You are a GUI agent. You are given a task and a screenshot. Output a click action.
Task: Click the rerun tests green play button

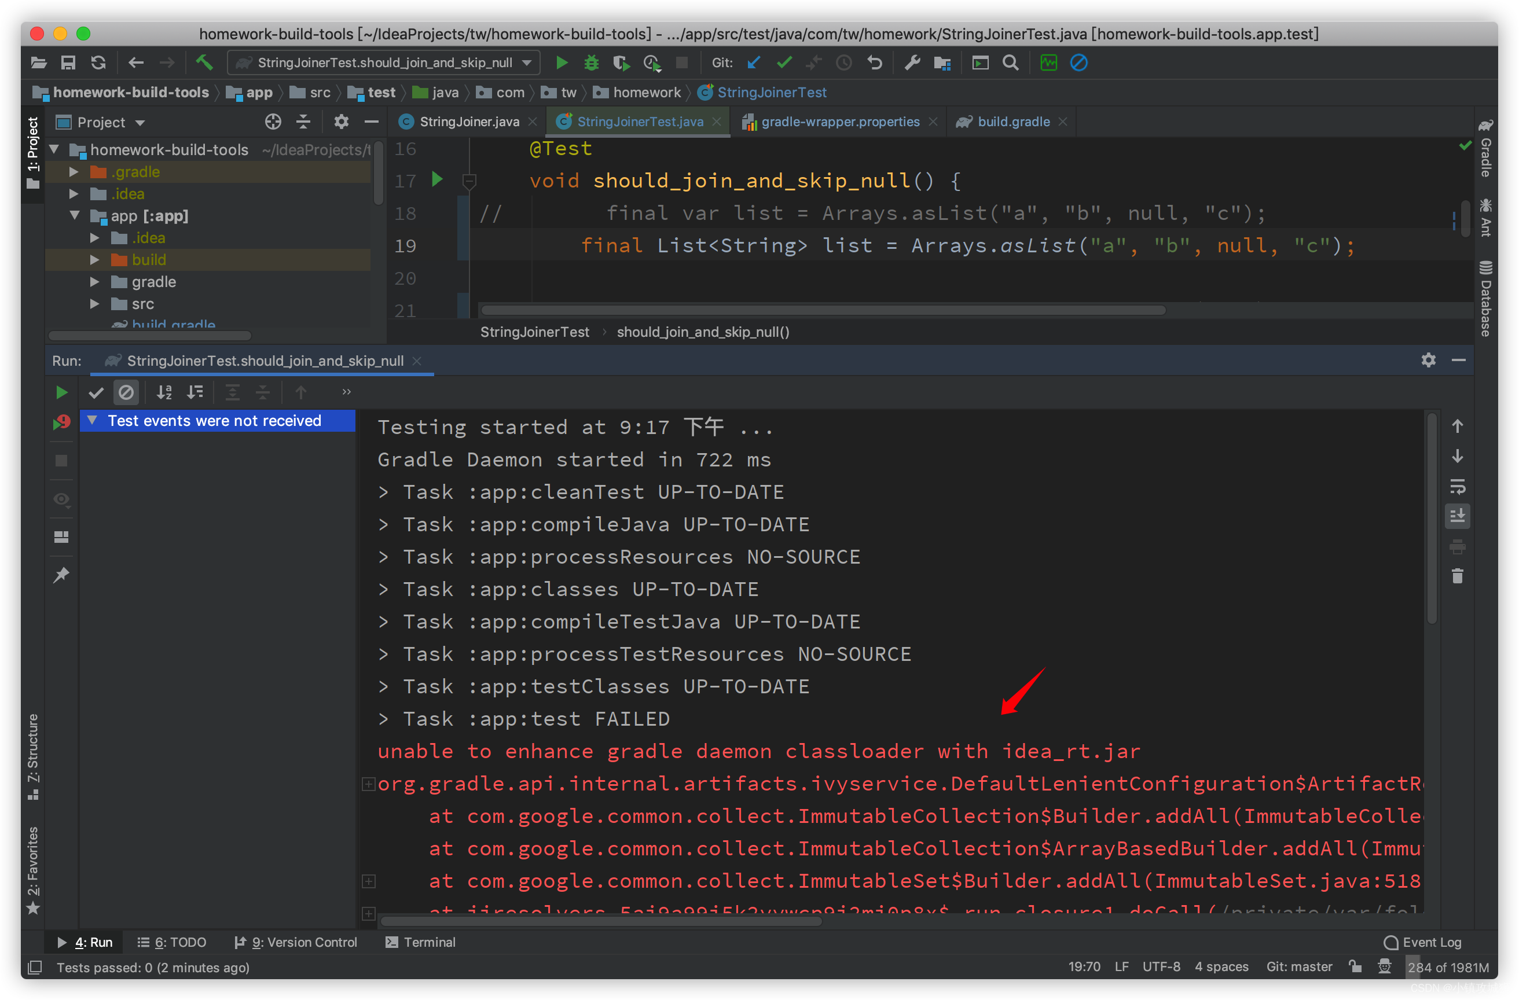click(62, 392)
